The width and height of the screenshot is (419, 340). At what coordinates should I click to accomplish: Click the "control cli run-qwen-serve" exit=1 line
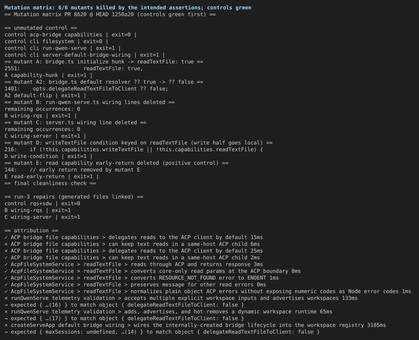pyautogui.click(x=63, y=48)
